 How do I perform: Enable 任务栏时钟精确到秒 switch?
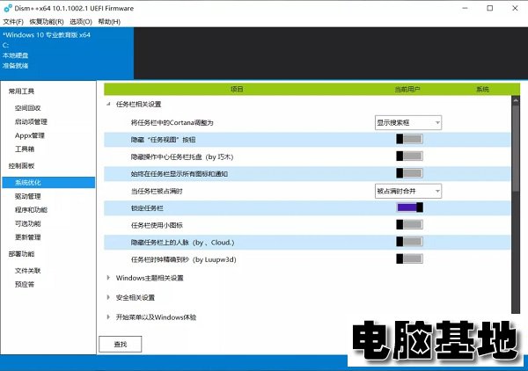pos(409,258)
